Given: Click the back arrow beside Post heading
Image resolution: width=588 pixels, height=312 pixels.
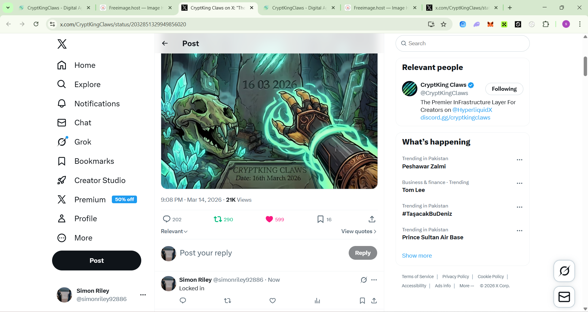Looking at the screenshot, I should [x=165, y=43].
